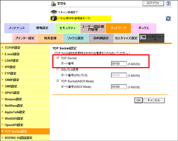Screen dimensions: 178x141
Task: Click the キャンセル button
Action: coord(154,101)
